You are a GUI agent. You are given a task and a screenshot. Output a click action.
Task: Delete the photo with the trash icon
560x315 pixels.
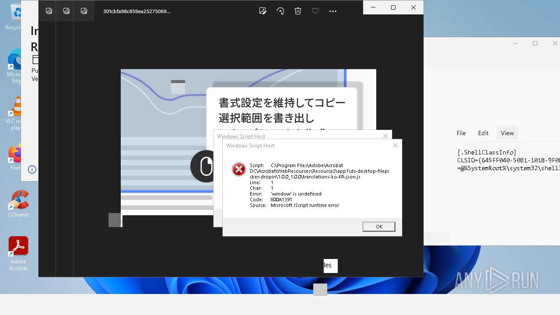click(x=298, y=11)
